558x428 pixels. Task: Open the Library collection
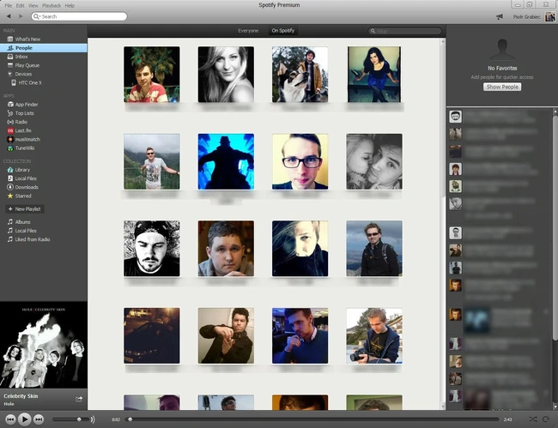click(22, 170)
